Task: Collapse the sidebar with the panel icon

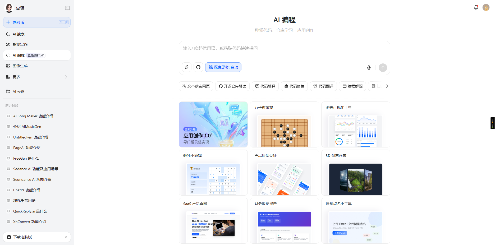Action: click(67, 8)
